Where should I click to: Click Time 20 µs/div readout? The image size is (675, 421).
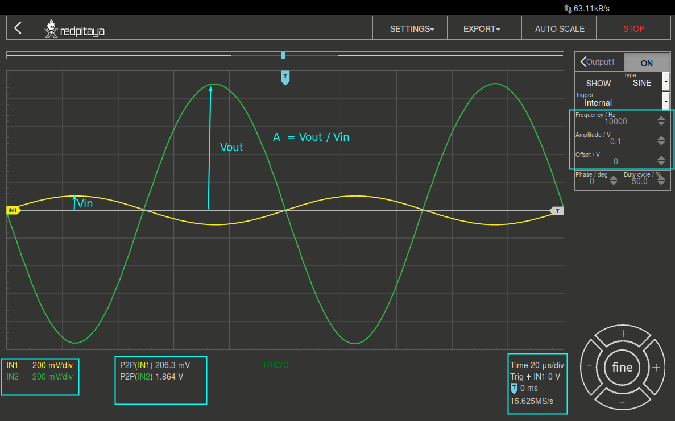point(537,365)
